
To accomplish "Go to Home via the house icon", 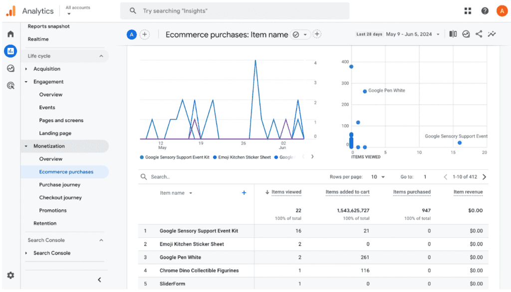I will click(x=11, y=34).
